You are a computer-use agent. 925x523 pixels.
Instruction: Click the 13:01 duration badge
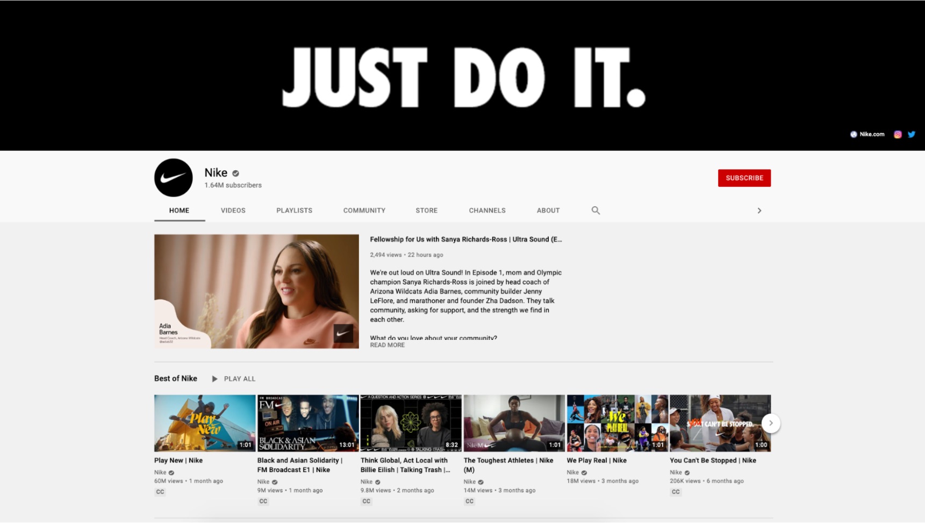click(x=347, y=445)
